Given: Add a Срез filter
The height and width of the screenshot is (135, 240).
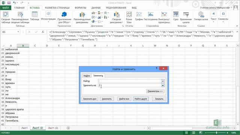Looking at the screenshot, I should [176, 16].
